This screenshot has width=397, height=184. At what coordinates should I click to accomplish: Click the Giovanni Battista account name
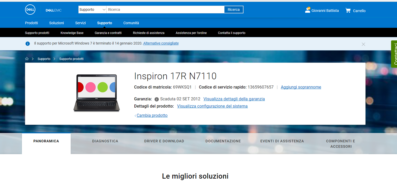(325, 11)
